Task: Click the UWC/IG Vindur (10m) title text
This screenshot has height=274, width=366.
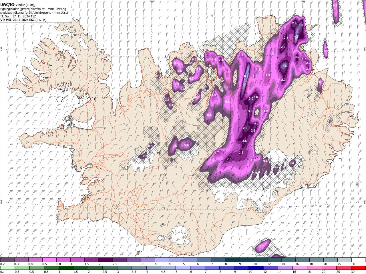Action: click(x=18, y=5)
